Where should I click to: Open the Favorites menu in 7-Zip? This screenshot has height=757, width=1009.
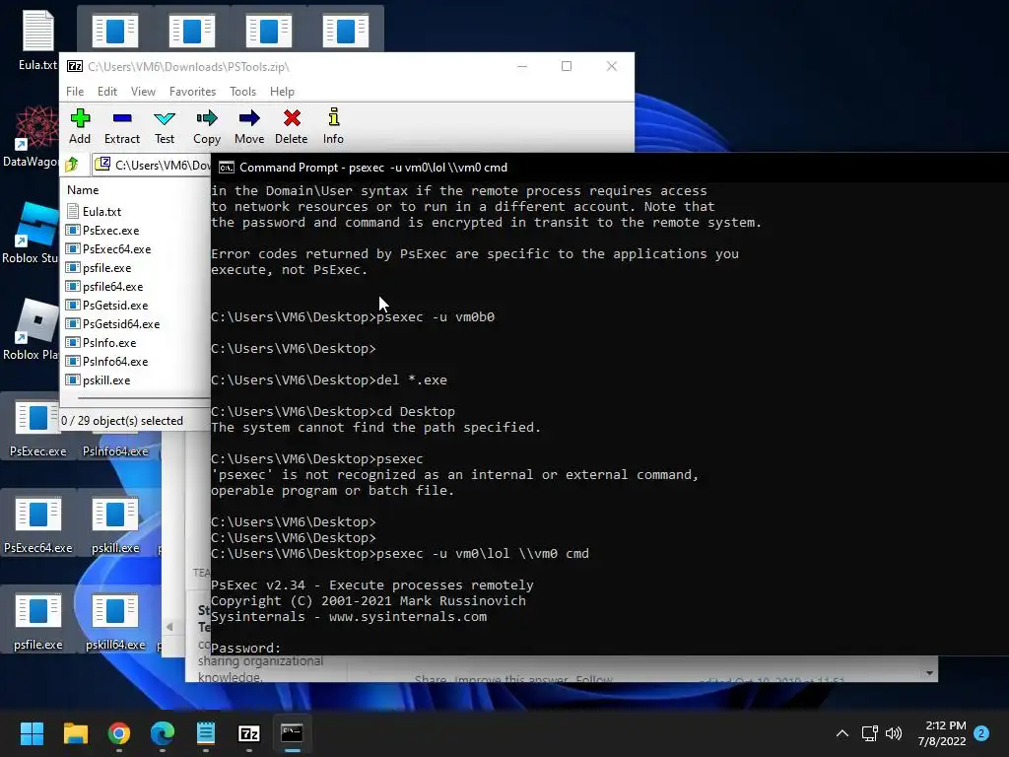[192, 92]
